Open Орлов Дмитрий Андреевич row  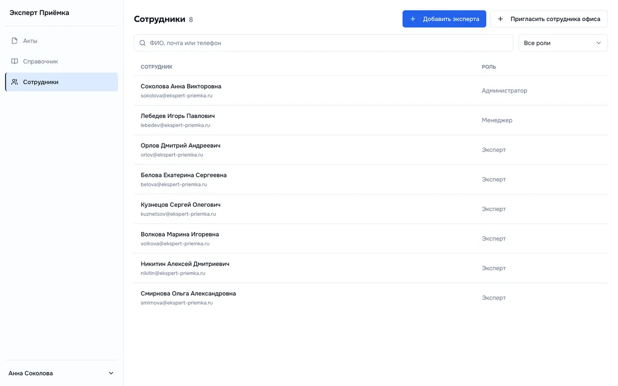point(370,149)
